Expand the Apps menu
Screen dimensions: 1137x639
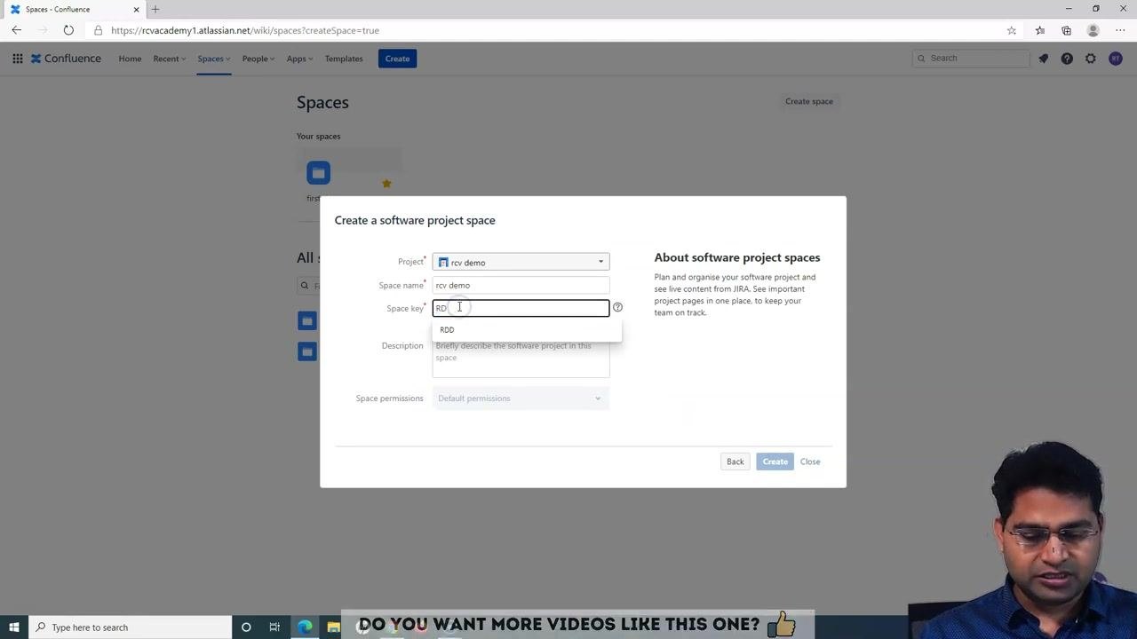[299, 59]
